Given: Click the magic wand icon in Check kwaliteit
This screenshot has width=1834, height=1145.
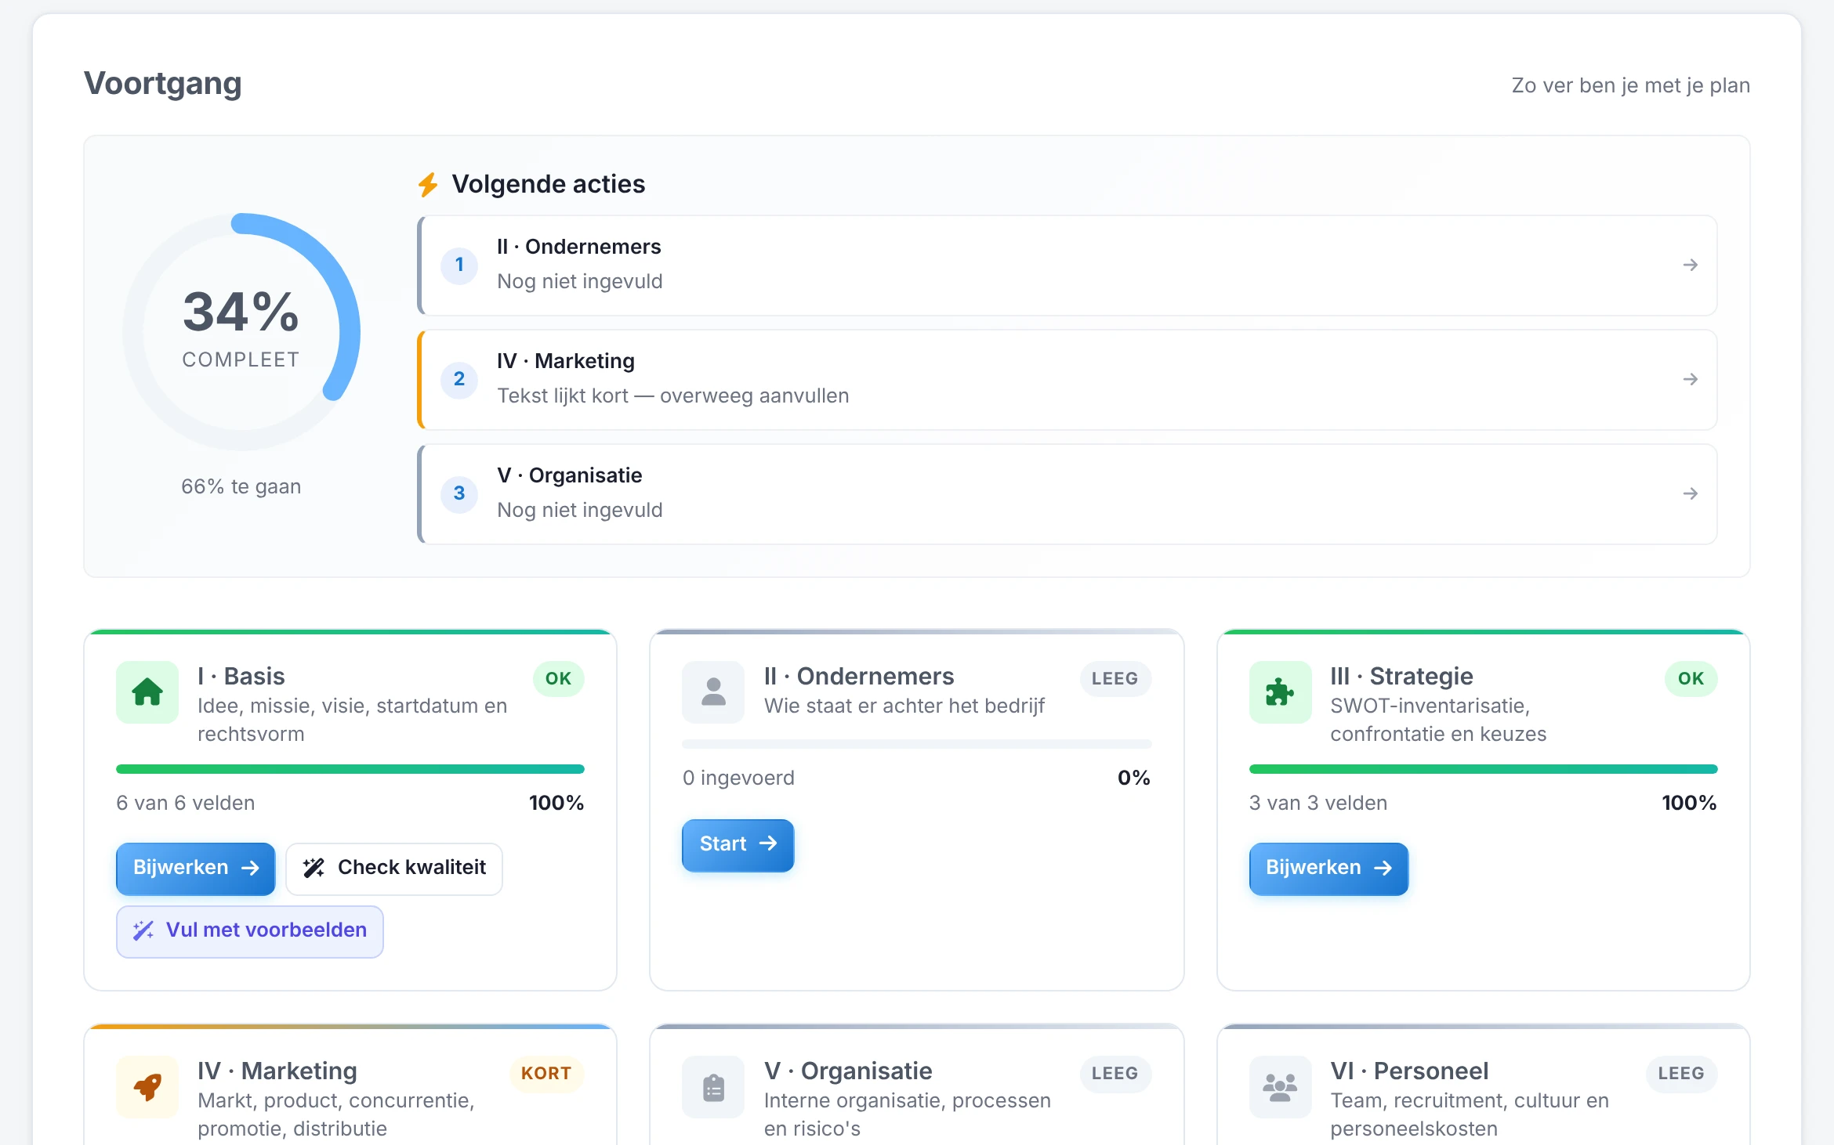Looking at the screenshot, I should click(314, 868).
